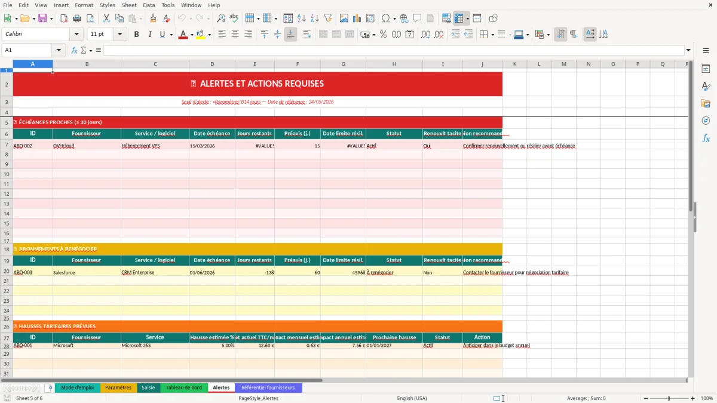Click 100% zoom level
The height and width of the screenshot is (403, 717).
click(707, 398)
